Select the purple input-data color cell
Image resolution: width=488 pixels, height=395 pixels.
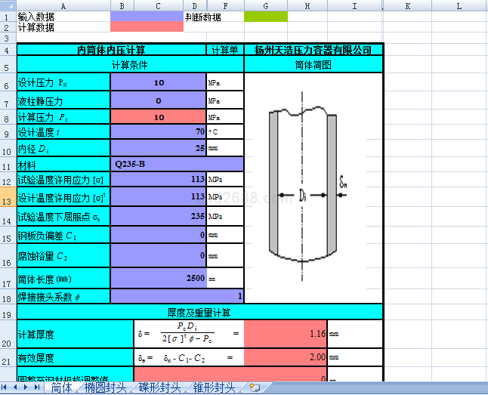[147, 16]
